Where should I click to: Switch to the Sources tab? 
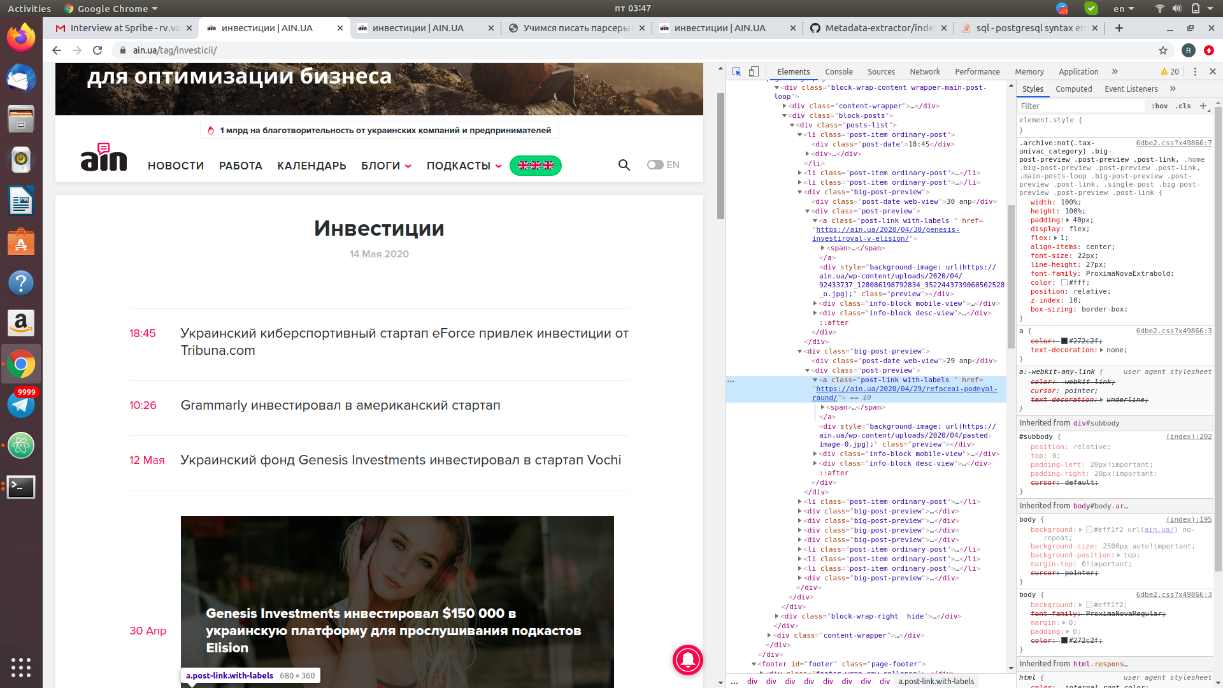pyautogui.click(x=881, y=72)
